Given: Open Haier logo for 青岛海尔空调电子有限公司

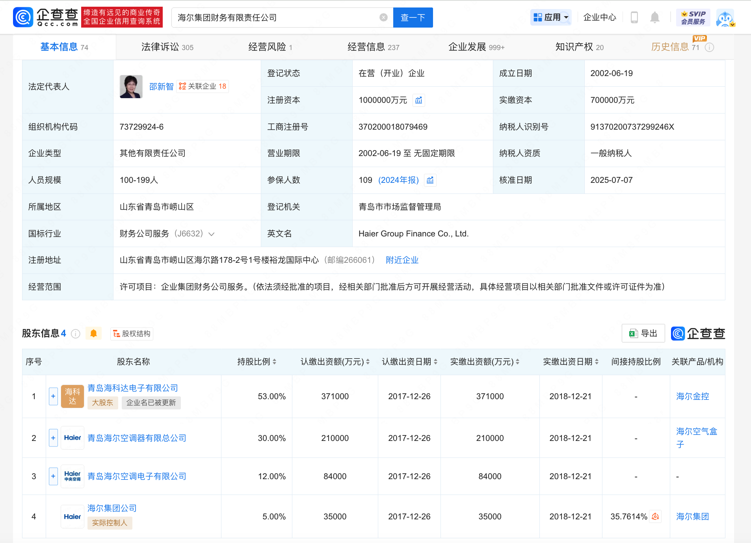Looking at the screenshot, I should (72, 476).
